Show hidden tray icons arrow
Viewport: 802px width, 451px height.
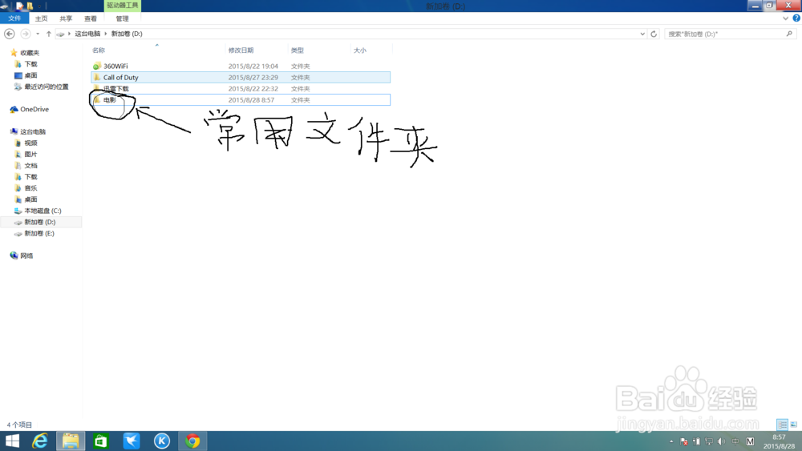point(671,441)
